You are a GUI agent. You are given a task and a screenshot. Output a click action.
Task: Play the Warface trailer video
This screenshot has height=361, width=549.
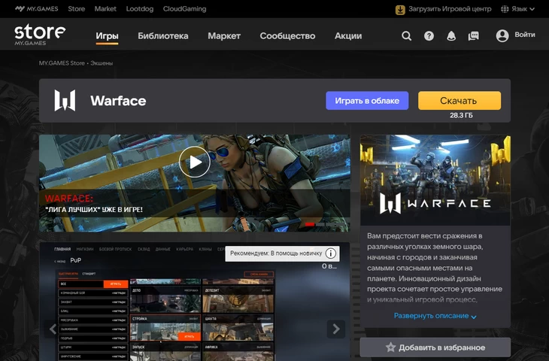[x=195, y=162]
